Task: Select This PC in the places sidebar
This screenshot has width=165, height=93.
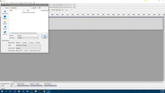Action: [x=5, y=28]
